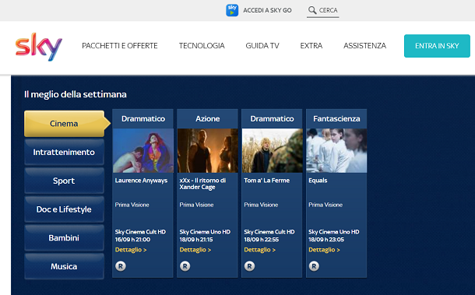
Task: Click Sky Cinema Cult HD 16/09 h 21:00
Action: click(x=140, y=236)
